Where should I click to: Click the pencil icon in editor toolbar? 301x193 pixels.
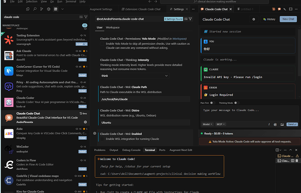point(285,9)
